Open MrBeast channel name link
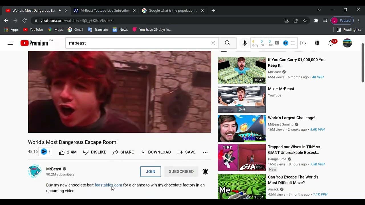 (54, 169)
